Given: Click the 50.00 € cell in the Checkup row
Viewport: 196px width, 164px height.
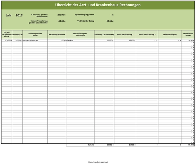Looking at the screenshot, I should [188, 40].
